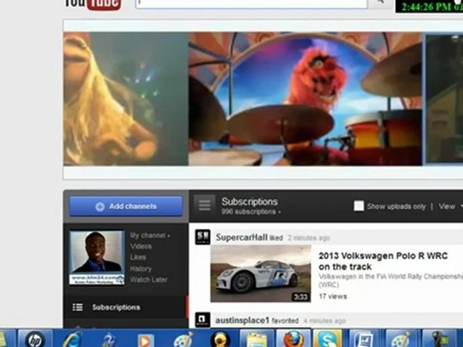Click the SupercarHall channel avatar icon
This screenshot has height=347, width=463.
click(203, 237)
